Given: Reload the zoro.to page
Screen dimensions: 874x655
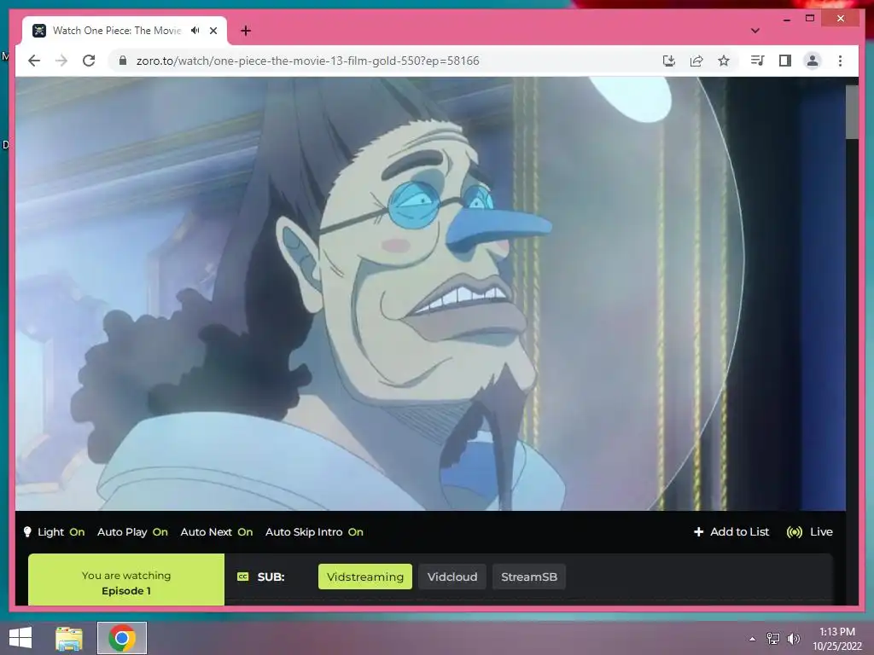Looking at the screenshot, I should (x=89, y=61).
